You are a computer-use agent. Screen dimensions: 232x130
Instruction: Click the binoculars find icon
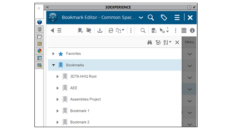tap(150, 43)
